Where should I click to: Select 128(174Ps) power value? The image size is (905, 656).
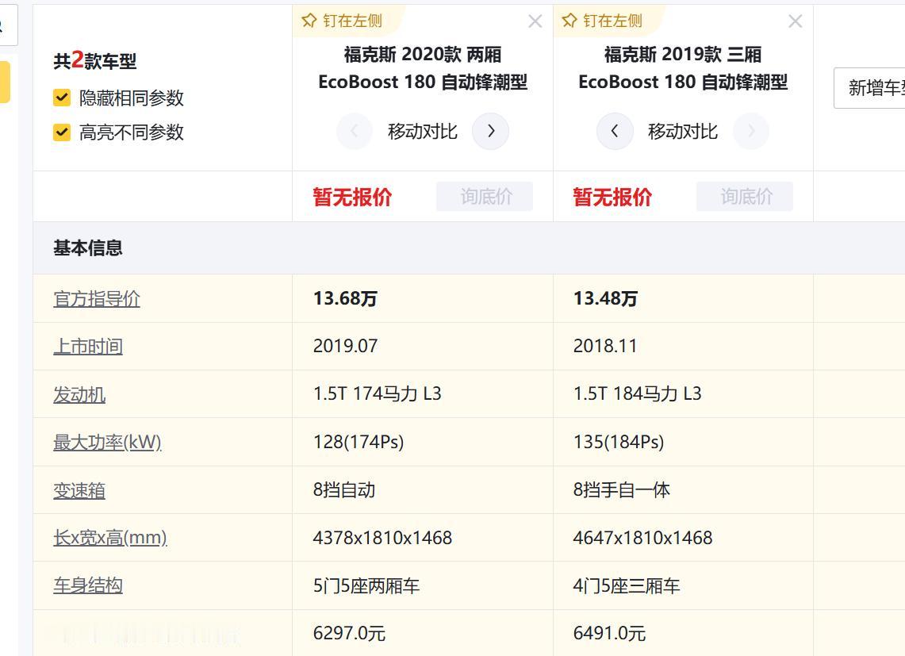359,442
